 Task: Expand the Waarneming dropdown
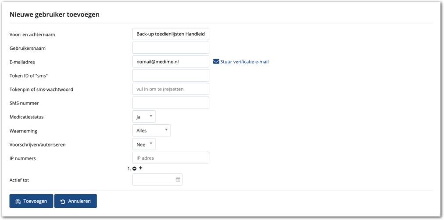(x=151, y=130)
